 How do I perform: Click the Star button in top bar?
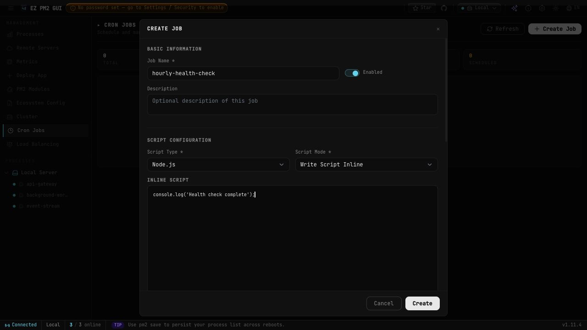pyautogui.click(x=422, y=8)
